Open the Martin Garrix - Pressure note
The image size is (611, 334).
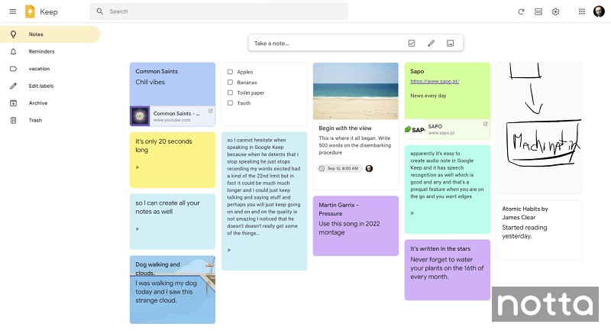point(356,225)
